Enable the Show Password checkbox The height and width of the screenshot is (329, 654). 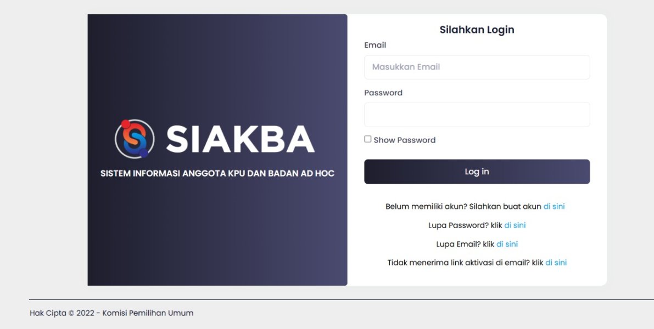368,139
